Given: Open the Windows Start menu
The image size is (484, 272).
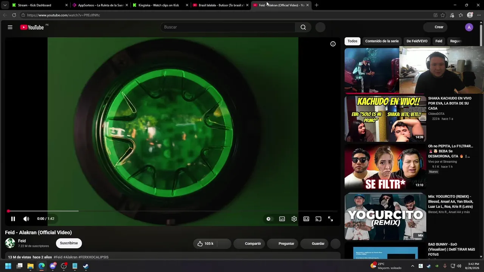Looking at the screenshot, I should coord(8,266).
